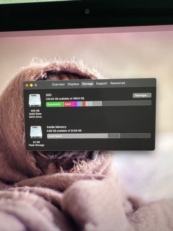Image resolution: width=173 pixels, height=231 pixels.
Task: Click the SSD drive icon
Action: coord(35,100)
